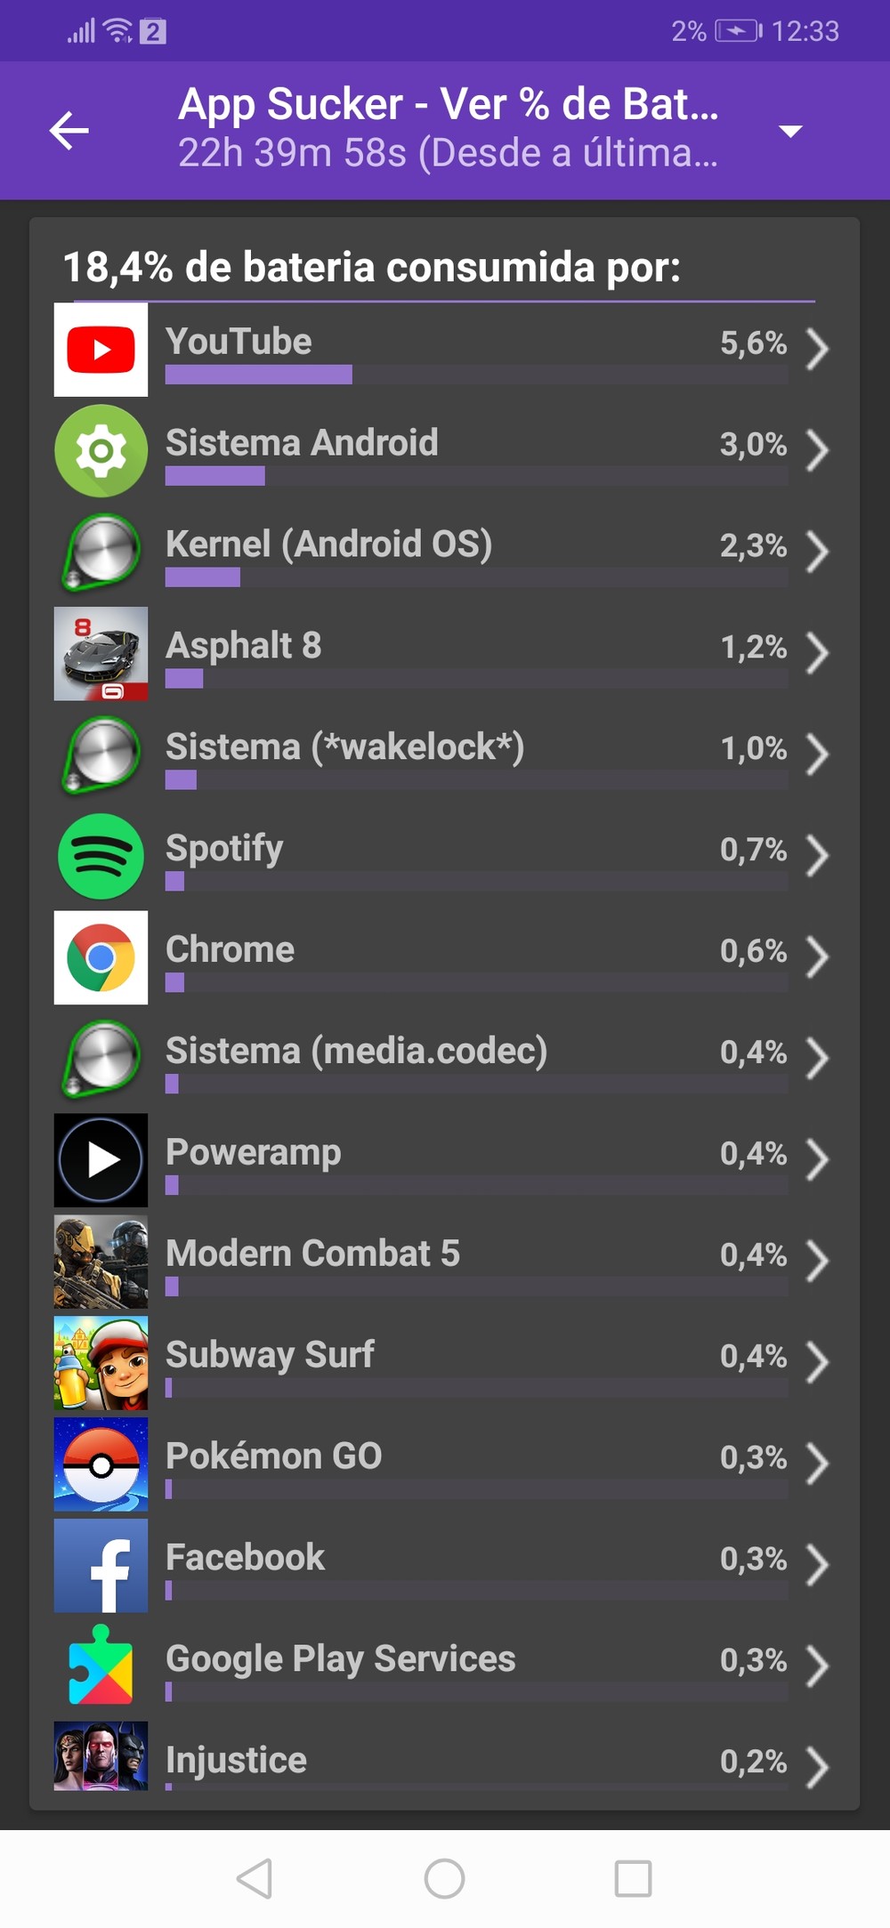Select the Sistema (*wakelock*) label

point(345,747)
